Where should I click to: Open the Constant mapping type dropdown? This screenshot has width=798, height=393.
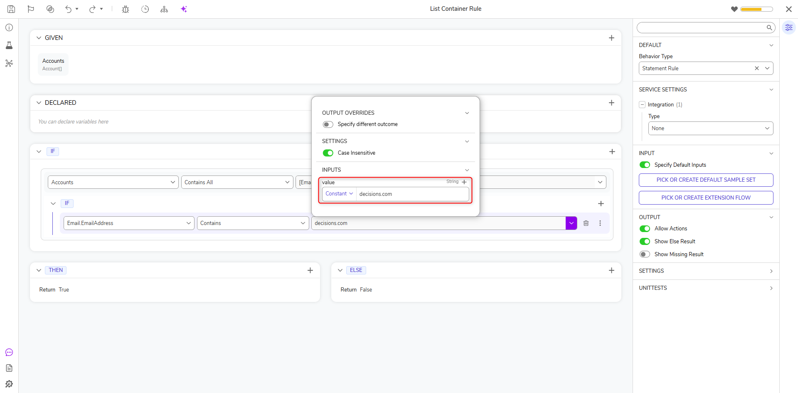tap(339, 194)
